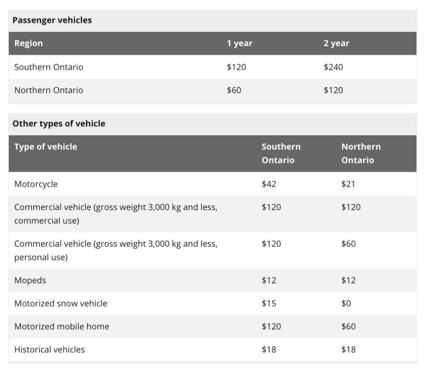Select the Historical vehicles row label
Viewport: 434px width, 374px height.
(x=49, y=349)
